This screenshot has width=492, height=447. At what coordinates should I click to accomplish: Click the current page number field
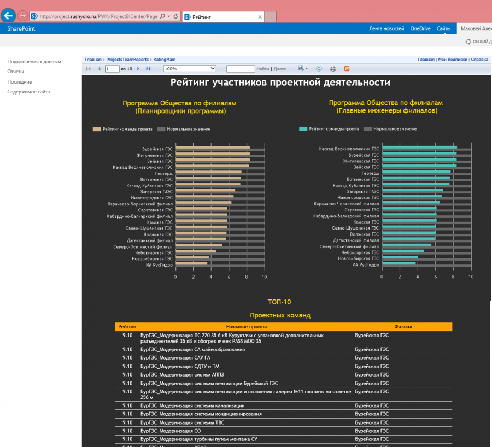pos(112,69)
